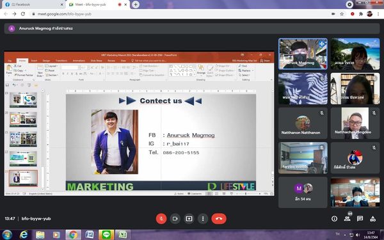Open the activities shapes icon

[372, 219]
